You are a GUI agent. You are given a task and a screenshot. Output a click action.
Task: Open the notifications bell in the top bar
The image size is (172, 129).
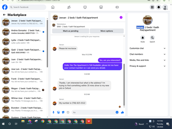(159, 7)
